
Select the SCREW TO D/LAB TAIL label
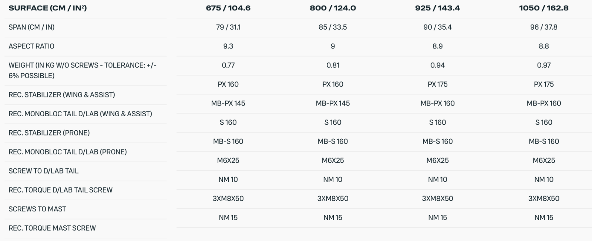click(44, 171)
